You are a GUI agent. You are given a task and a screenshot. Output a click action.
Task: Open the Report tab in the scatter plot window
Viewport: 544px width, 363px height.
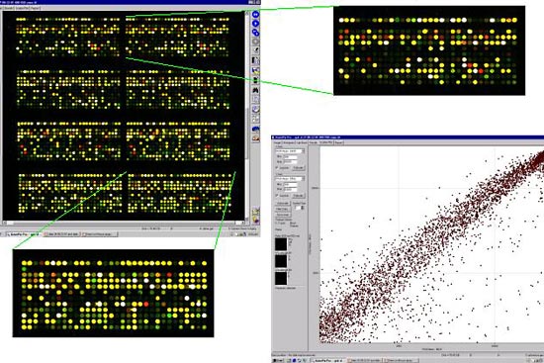pos(338,142)
